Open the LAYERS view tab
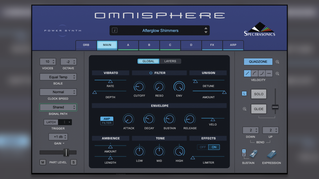This screenshot has height=179, width=319. coord(170,61)
